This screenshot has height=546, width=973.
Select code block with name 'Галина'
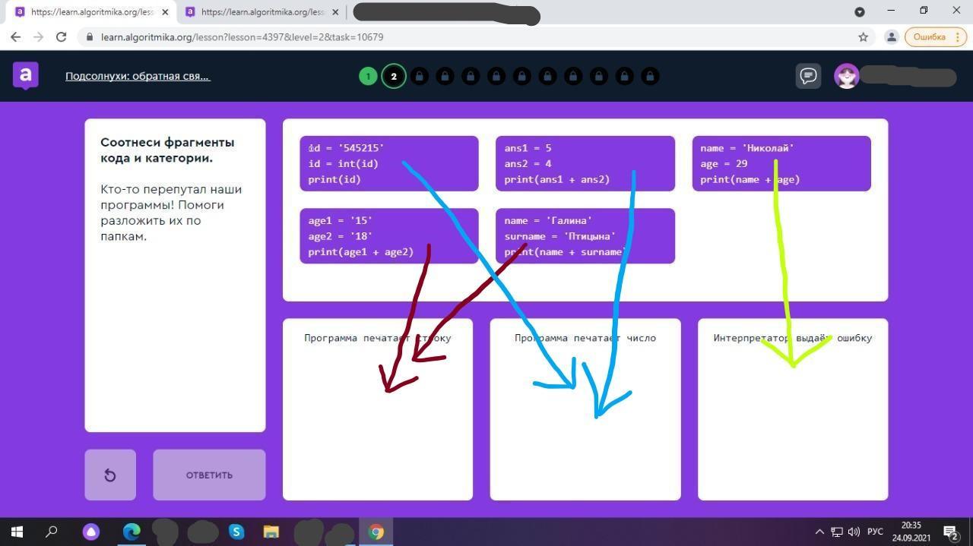[585, 236]
